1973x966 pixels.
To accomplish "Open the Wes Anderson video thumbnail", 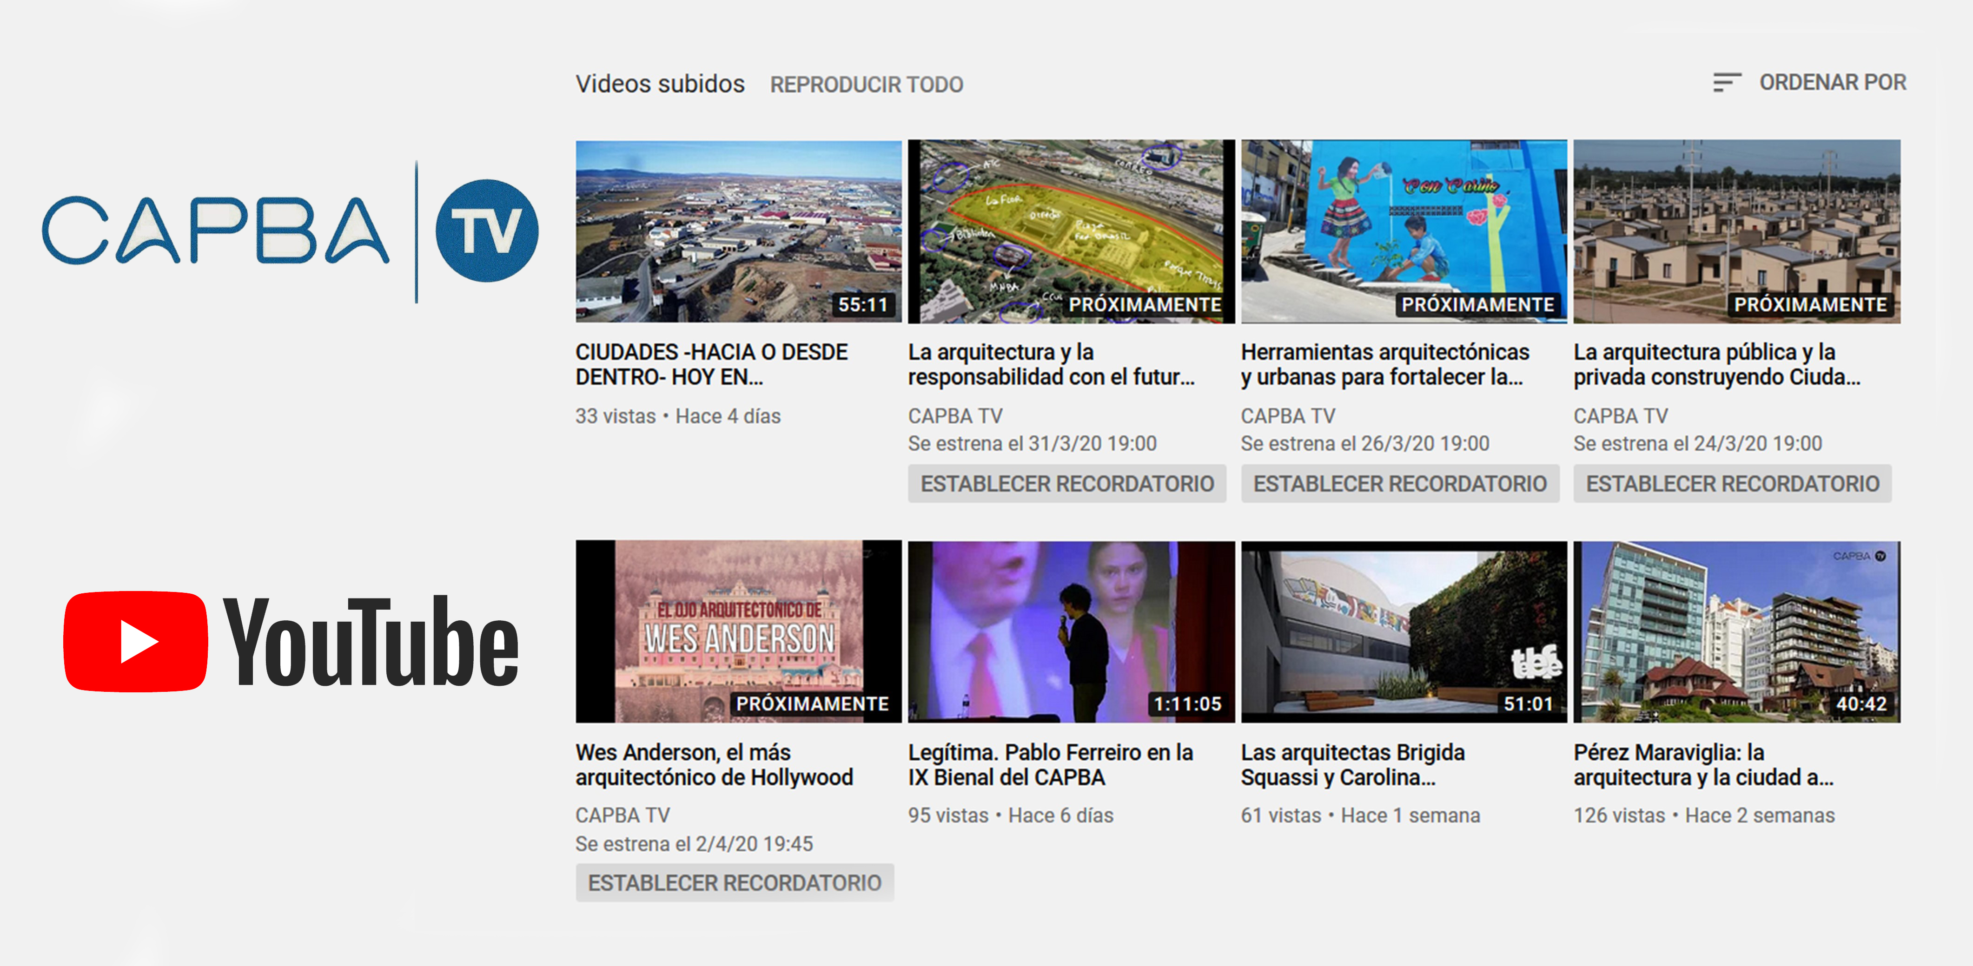I will (738, 631).
